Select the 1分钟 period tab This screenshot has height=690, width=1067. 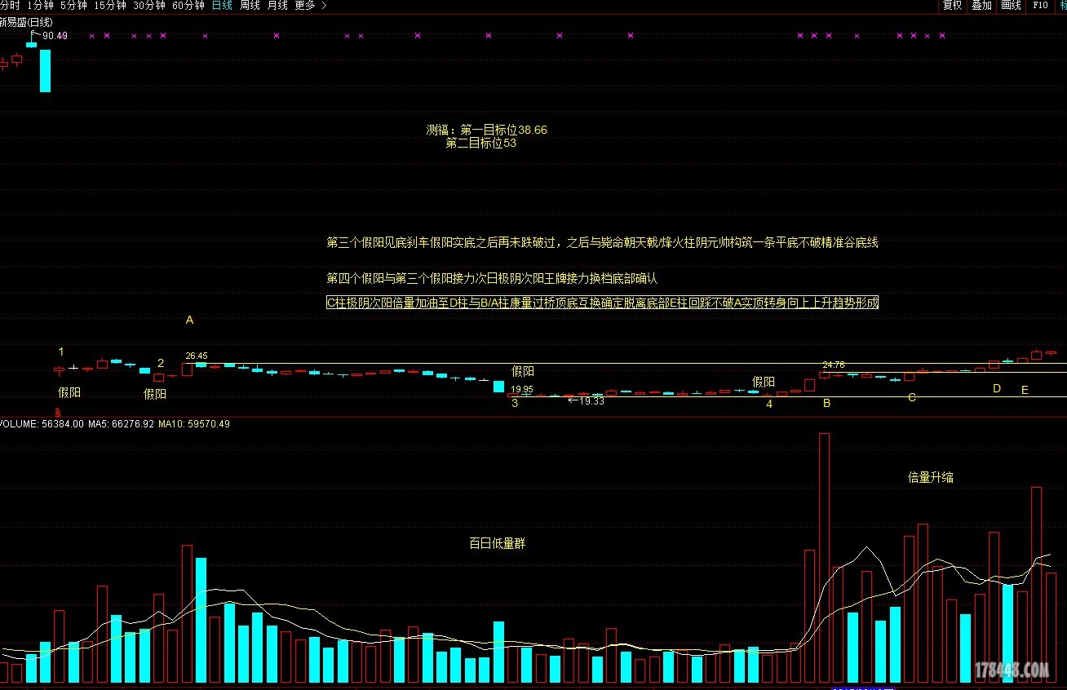click(41, 5)
